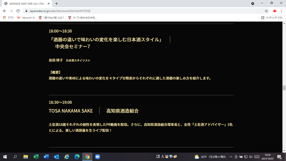Open Windows taskbar search
286x161 pixels.
[x=15, y=157]
